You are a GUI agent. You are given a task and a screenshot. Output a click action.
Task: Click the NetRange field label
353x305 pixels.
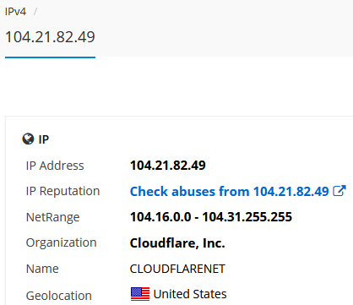pyautogui.click(x=53, y=217)
